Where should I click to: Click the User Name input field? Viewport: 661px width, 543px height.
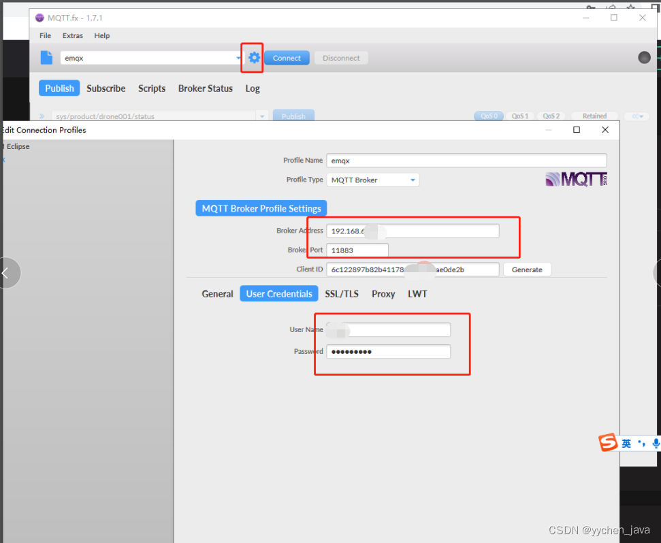[x=388, y=330]
